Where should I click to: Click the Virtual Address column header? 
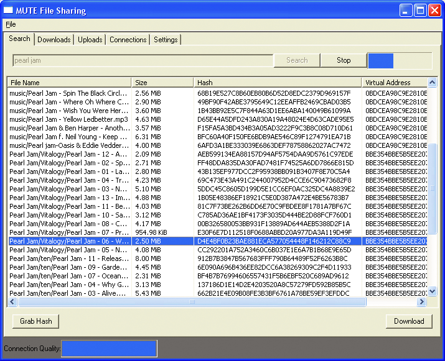[395, 83]
